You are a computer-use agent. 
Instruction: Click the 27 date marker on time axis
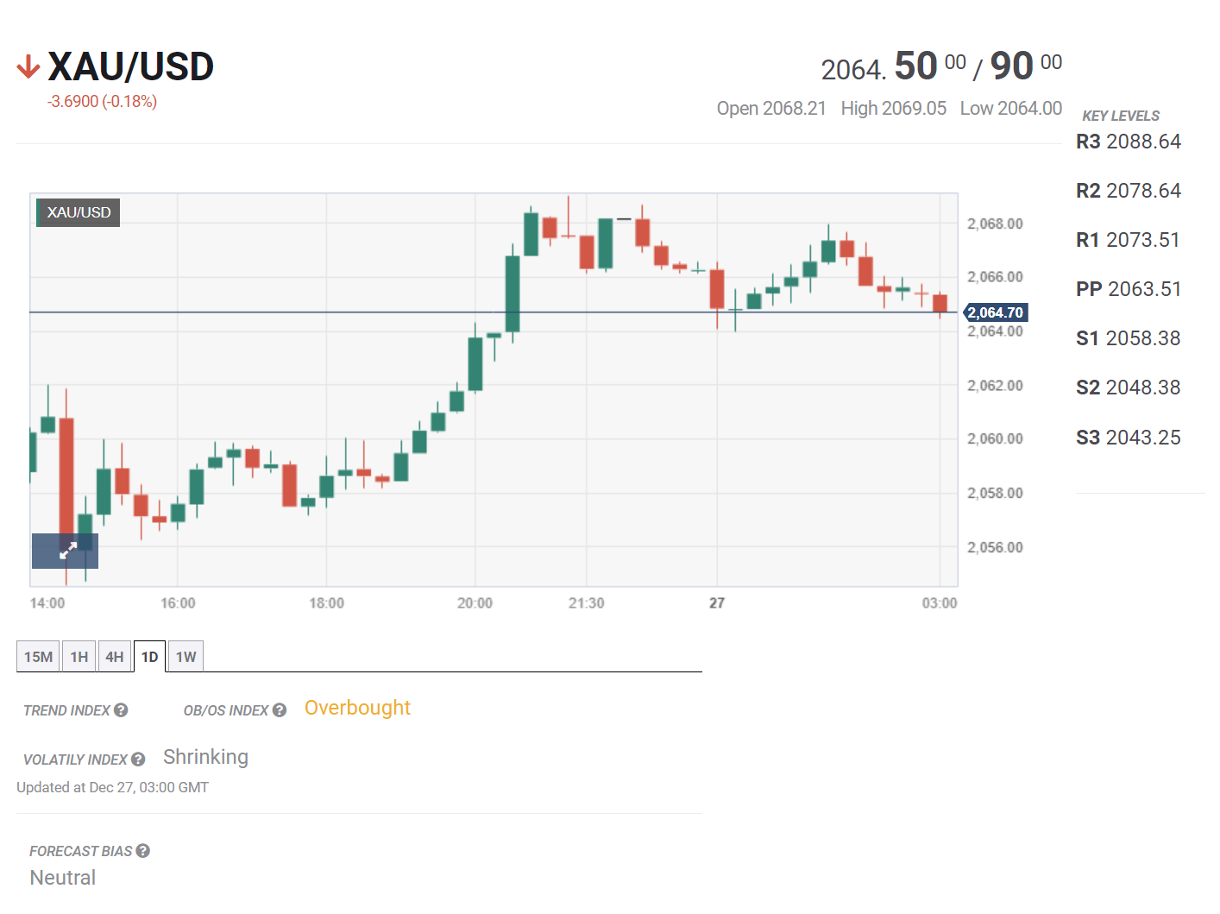(x=717, y=603)
